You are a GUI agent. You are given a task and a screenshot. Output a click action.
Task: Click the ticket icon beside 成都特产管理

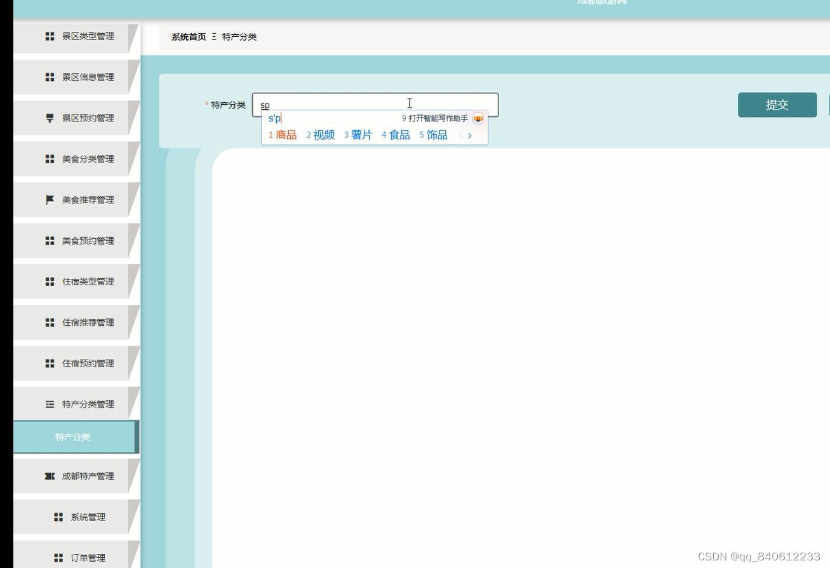point(50,476)
